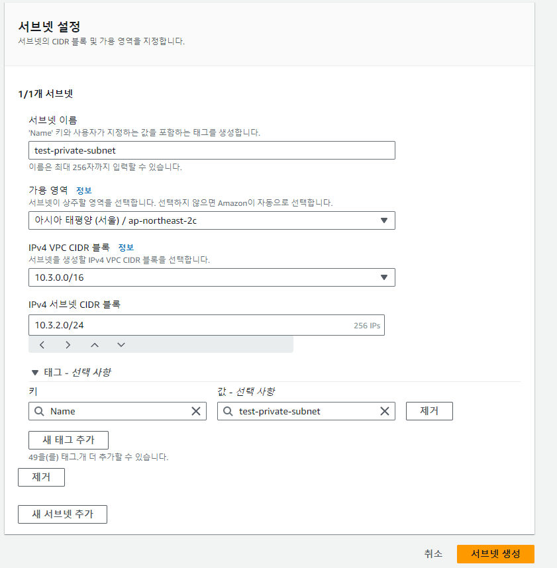Click the previous CIDR block left arrow
This screenshot has width=557, height=568.
coord(42,345)
